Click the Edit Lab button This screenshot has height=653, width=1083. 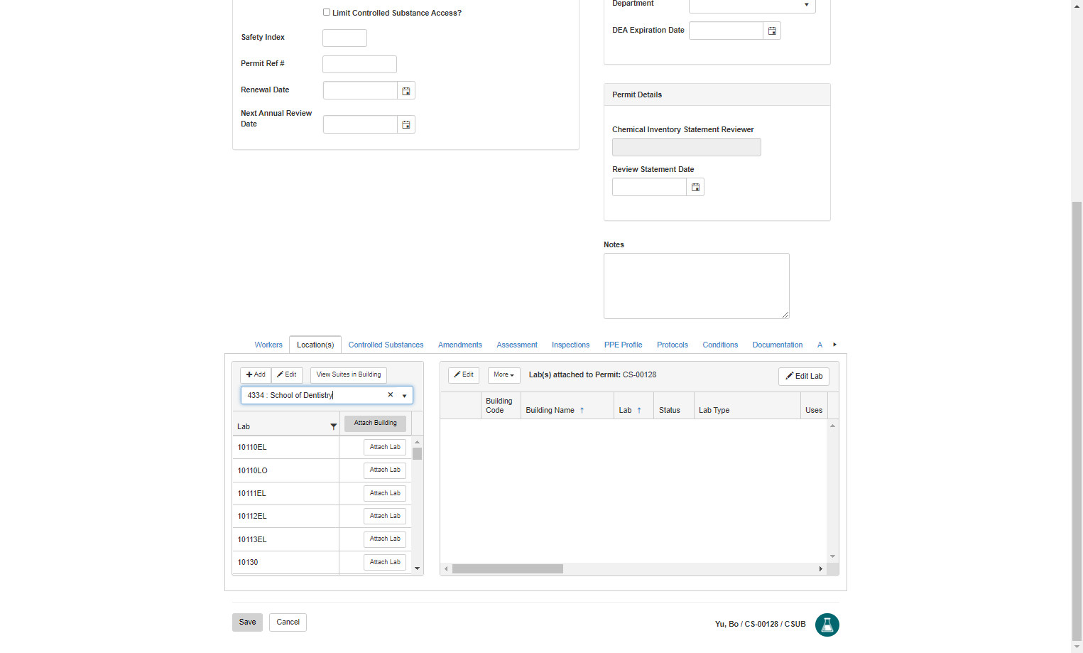804,377
